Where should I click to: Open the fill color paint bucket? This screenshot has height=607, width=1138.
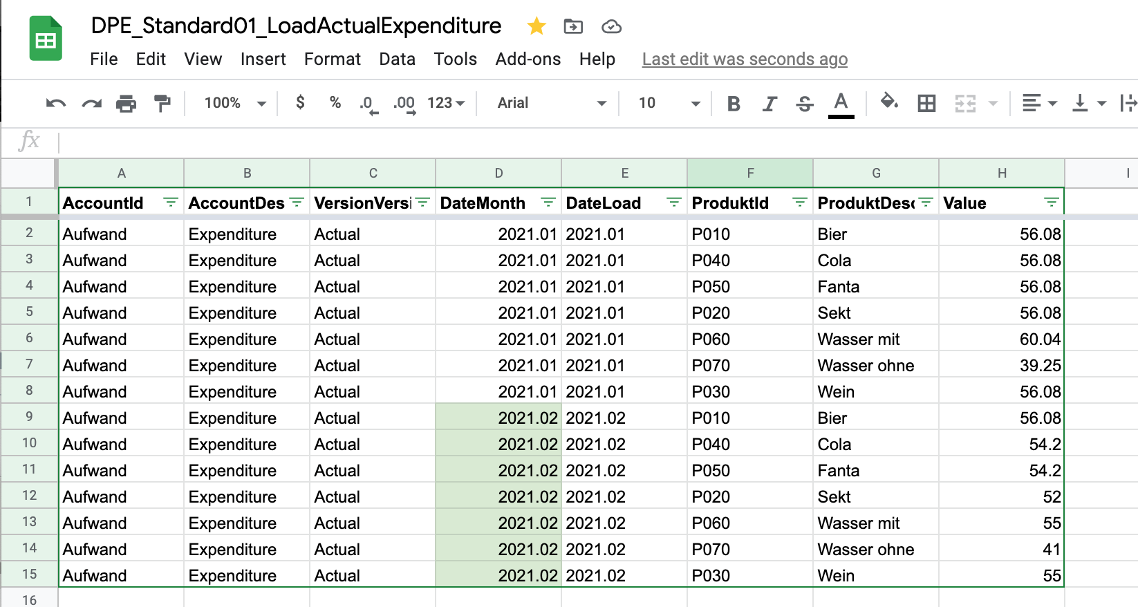point(889,102)
